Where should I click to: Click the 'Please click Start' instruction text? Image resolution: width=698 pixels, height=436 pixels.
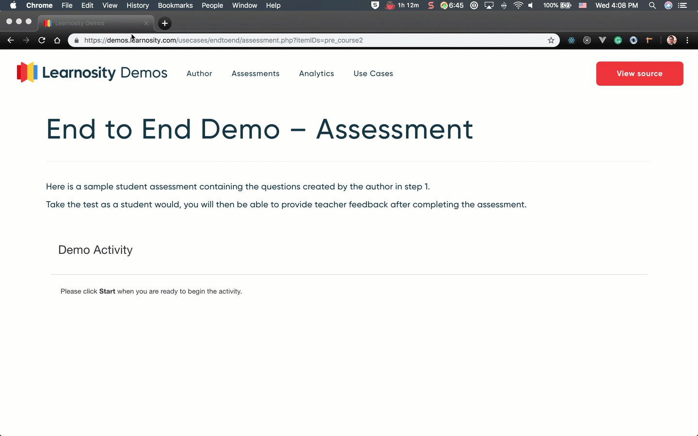coord(151,291)
